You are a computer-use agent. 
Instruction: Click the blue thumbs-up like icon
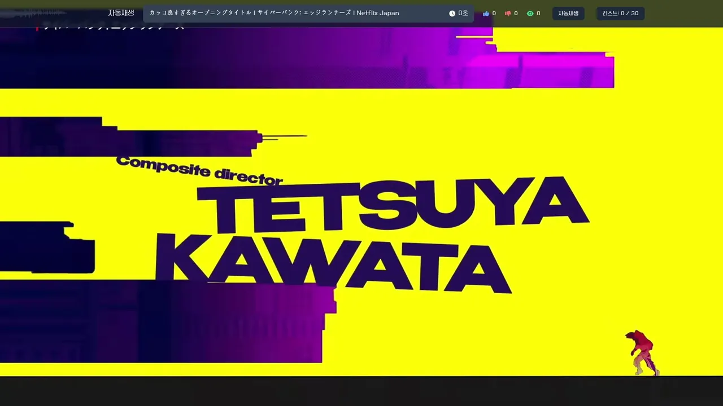coord(486,14)
